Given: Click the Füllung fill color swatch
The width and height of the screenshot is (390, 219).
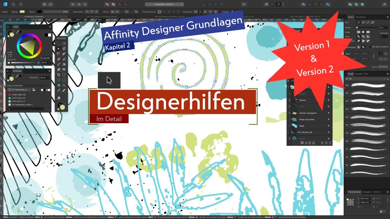Looking at the screenshot, I should [22, 12].
